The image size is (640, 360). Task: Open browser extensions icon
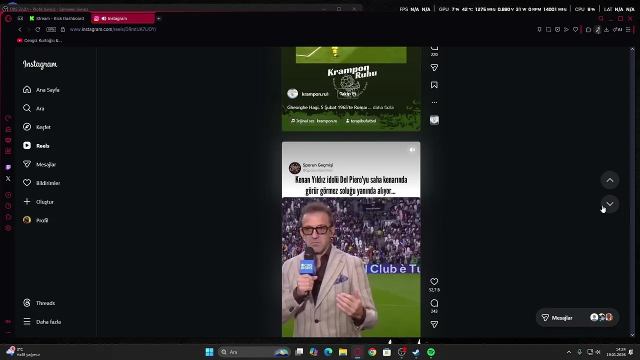click(588, 29)
